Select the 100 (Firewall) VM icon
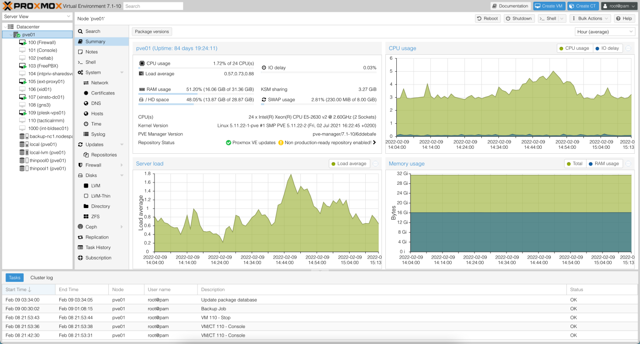The image size is (640, 344). (23, 42)
